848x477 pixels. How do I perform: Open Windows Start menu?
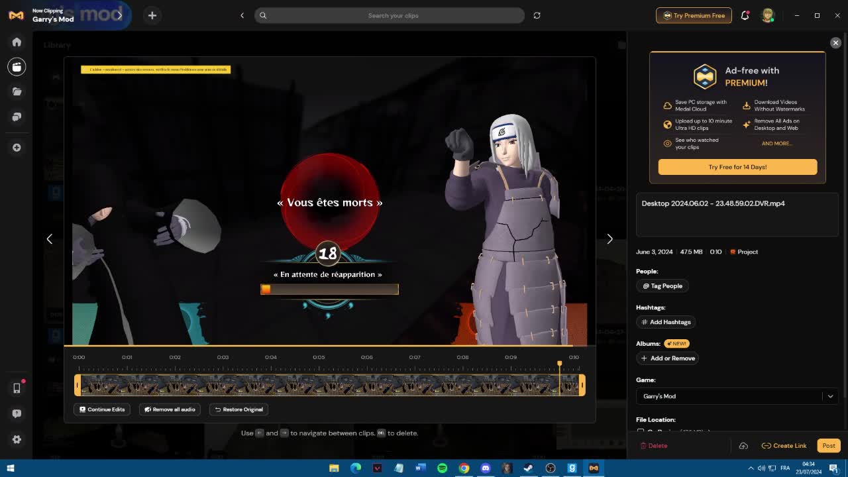(10, 468)
